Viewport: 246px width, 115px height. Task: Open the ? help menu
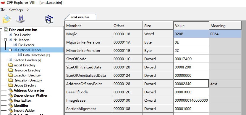tap(28, 10)
